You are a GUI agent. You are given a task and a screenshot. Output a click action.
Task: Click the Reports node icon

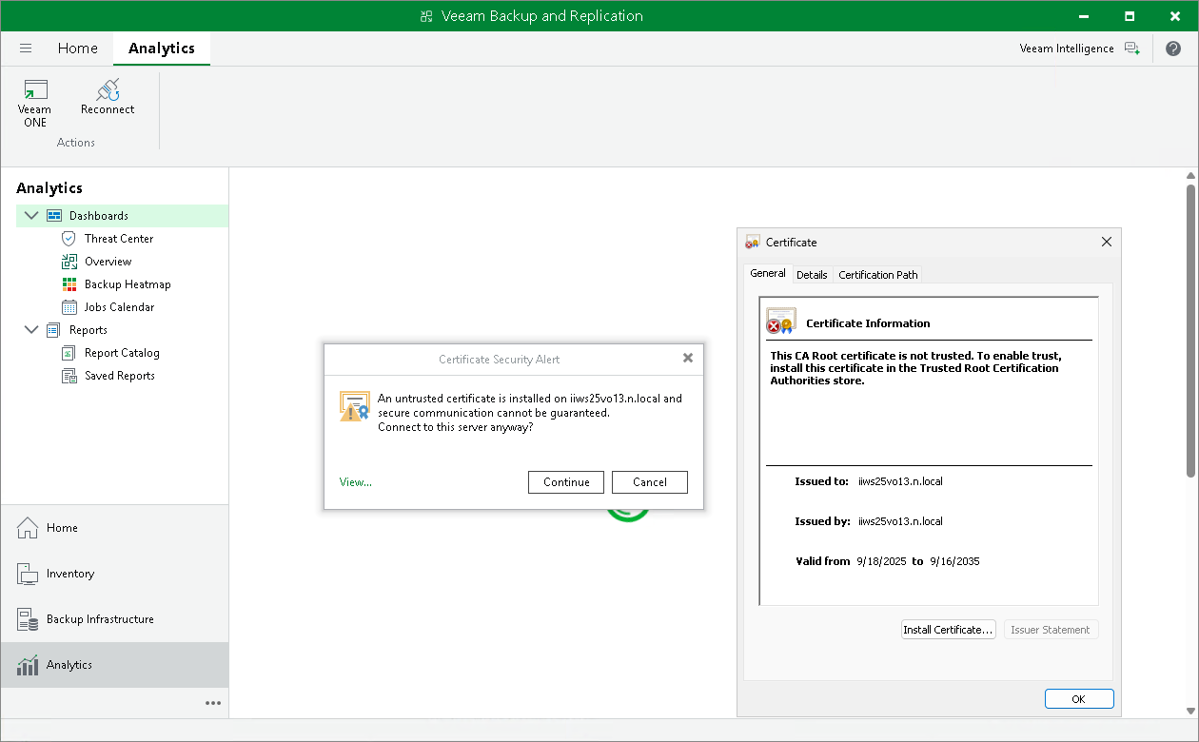pyautogui.click(x=54, y=330)
